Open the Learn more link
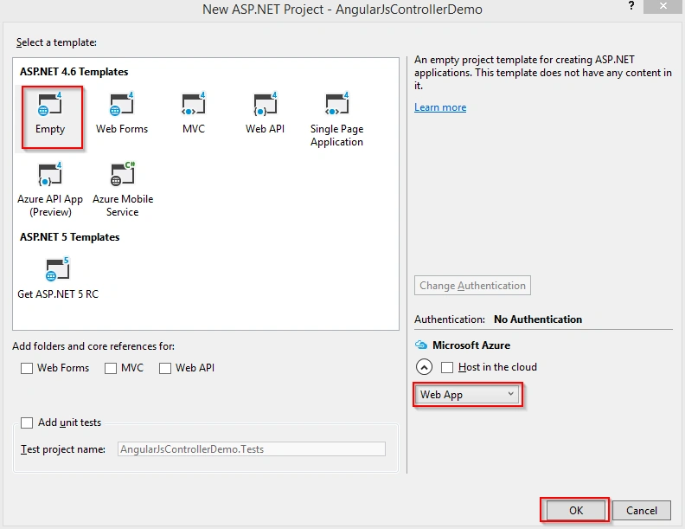The height and width of the screenshot is (529, 685). coord(440,107)
